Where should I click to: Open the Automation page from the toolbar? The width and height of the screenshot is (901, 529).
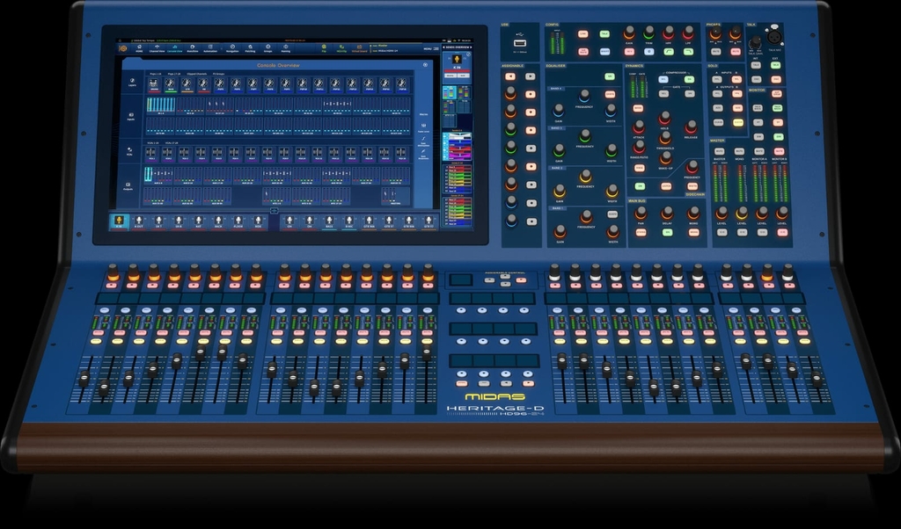click(x=210, y=48)
